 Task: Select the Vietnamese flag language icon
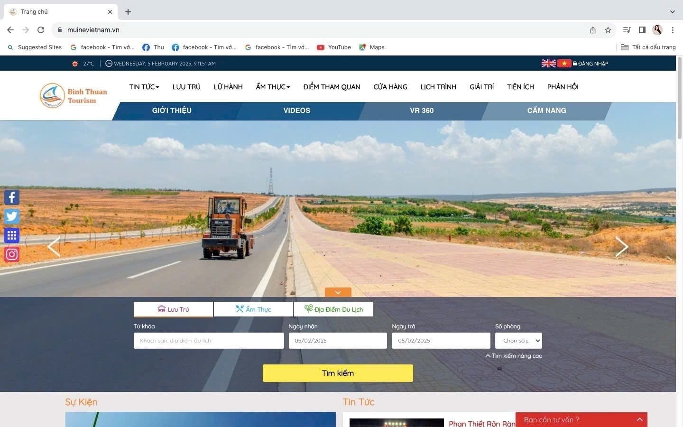coord(564,64)
